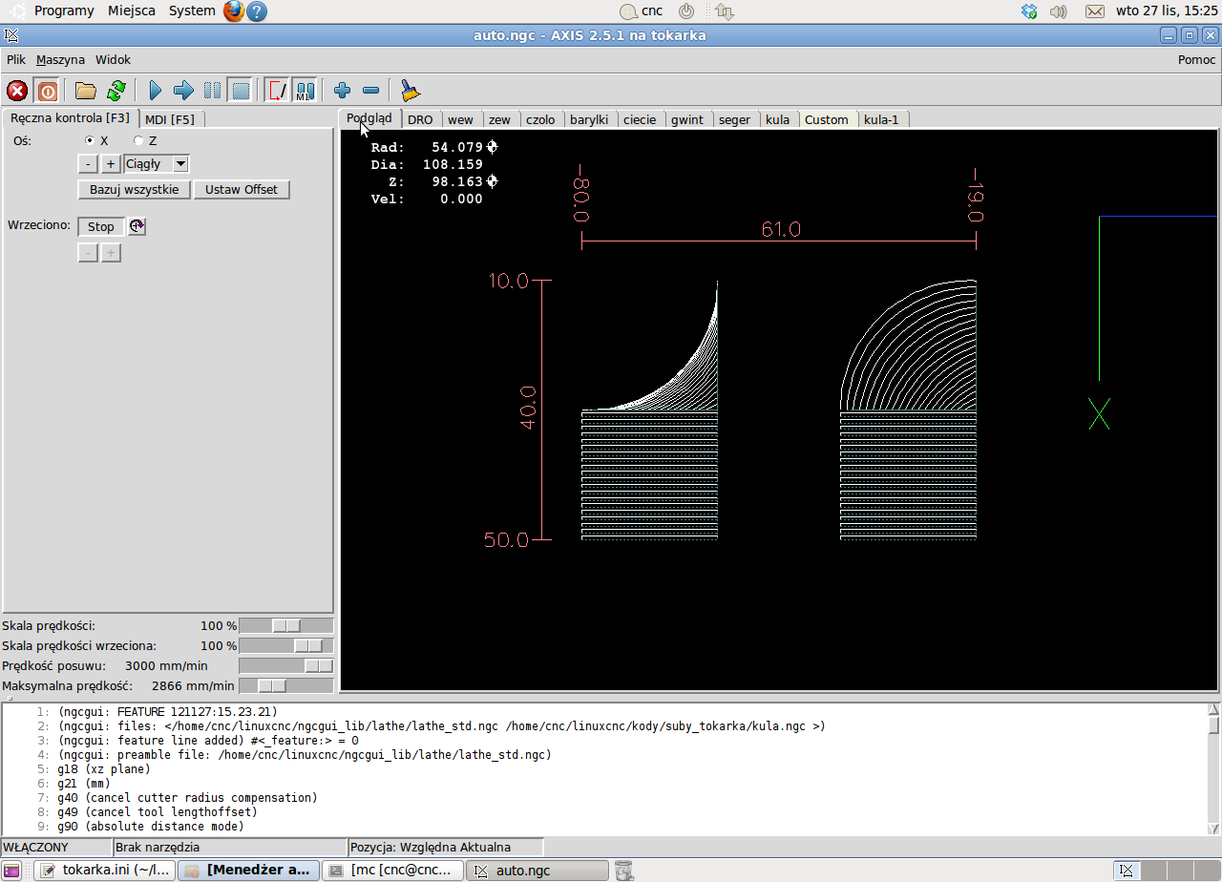This screenshot has height=882, width=1222.
Task: Click Ustaw Offset button
Action: coord(242,189)
